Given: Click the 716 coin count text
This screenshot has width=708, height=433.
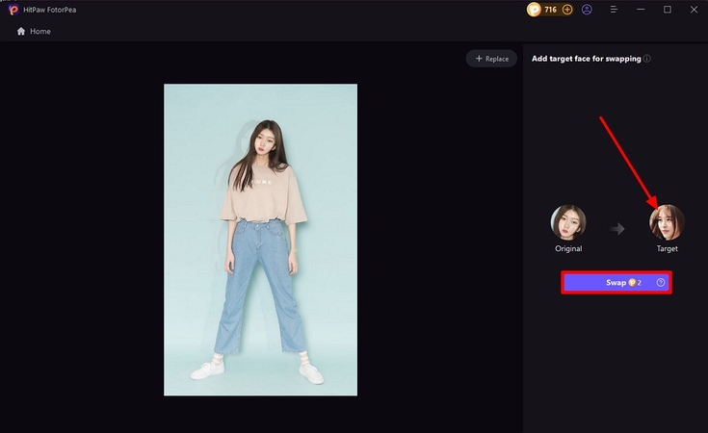Looking at the screenshot, I should click(x=550, y=10).
